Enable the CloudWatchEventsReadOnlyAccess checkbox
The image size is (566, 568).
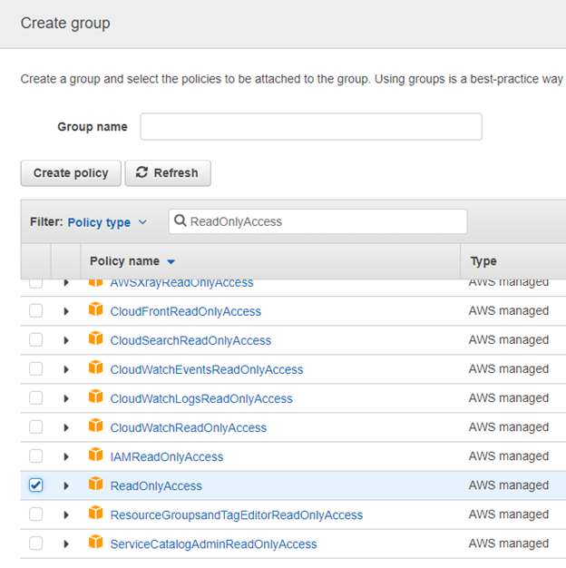coord(36,368)
